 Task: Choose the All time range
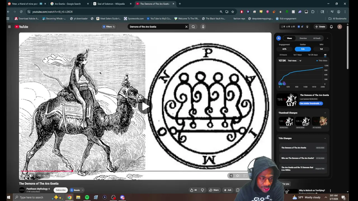click(325, 55)
